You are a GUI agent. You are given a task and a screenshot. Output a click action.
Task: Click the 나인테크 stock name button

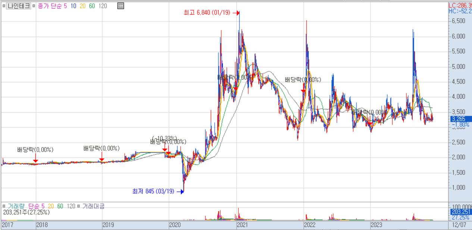tap(19, 6)
